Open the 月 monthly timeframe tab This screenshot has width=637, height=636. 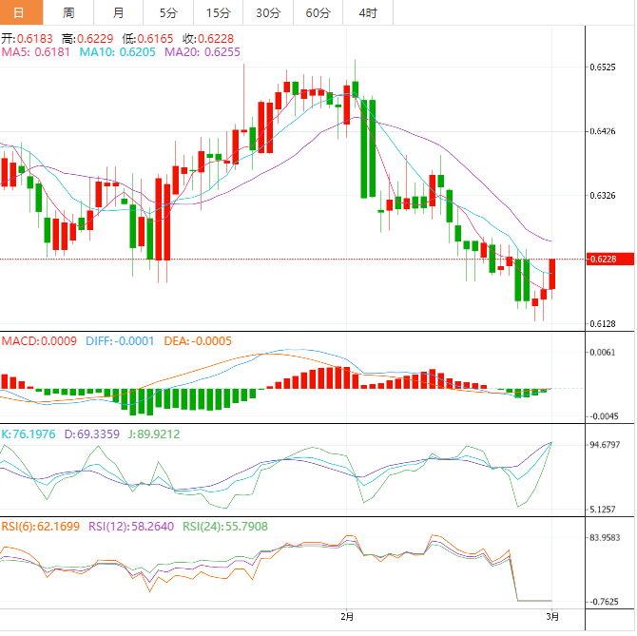click(x=118, y=12)
